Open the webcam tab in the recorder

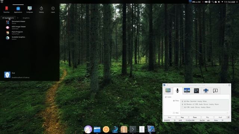pos(206,90)
